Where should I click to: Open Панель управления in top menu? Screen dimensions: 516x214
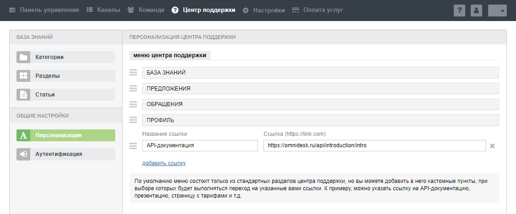tap(44, 10)
